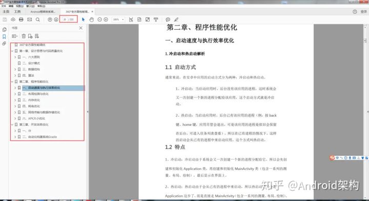The image size is (369, 201).
Task: Collapse the 第一章 bookmark chevron
Action: pos(12,51)
